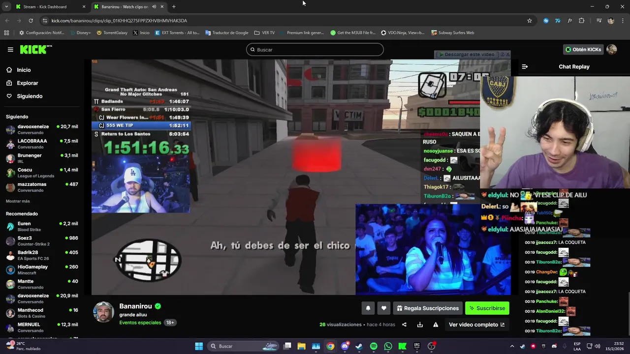This screenshot has width=630, height=354.
Task: Open Ver video completo link
Action: click(x=476, y=324)
